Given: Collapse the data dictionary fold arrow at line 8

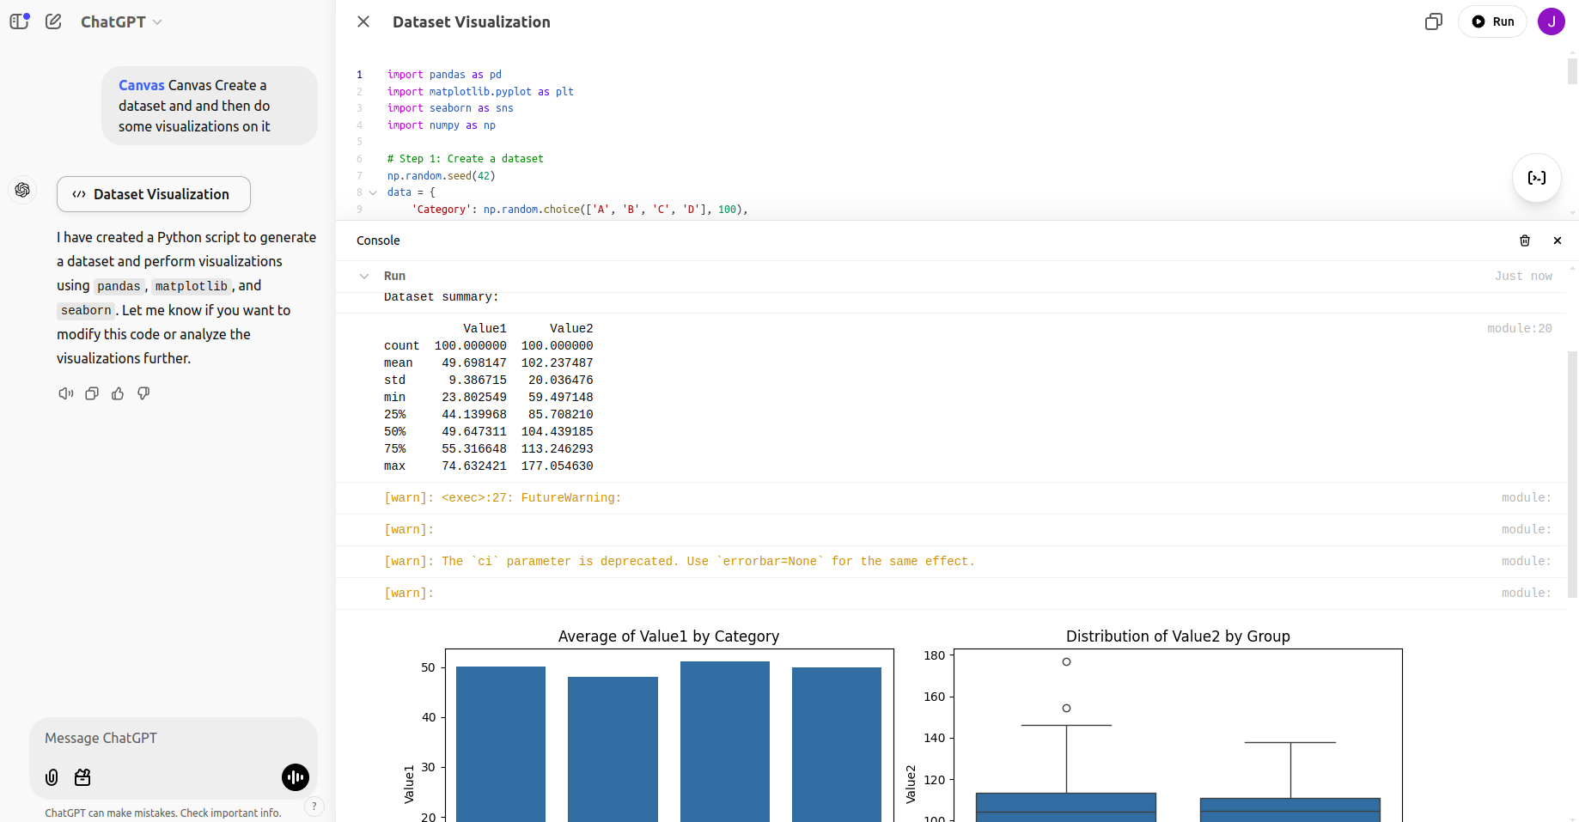Looking at the screenshot, I should click(x=373, y=192).
